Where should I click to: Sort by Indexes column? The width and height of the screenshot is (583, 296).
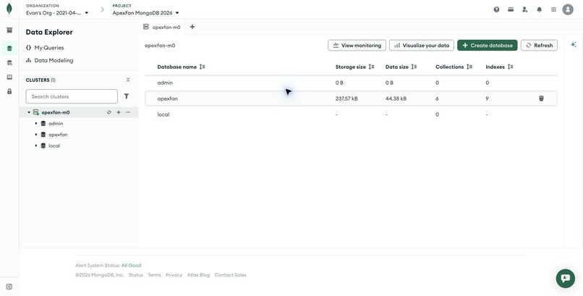coord(511,67)
